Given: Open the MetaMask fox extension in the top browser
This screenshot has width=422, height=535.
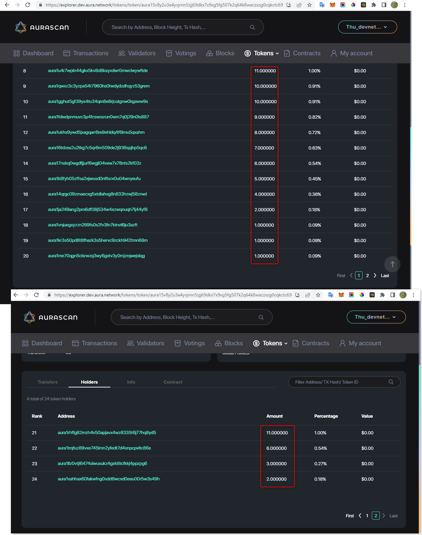Looking at the screenshot, I should pyautogui.click(x=333, y=5).
